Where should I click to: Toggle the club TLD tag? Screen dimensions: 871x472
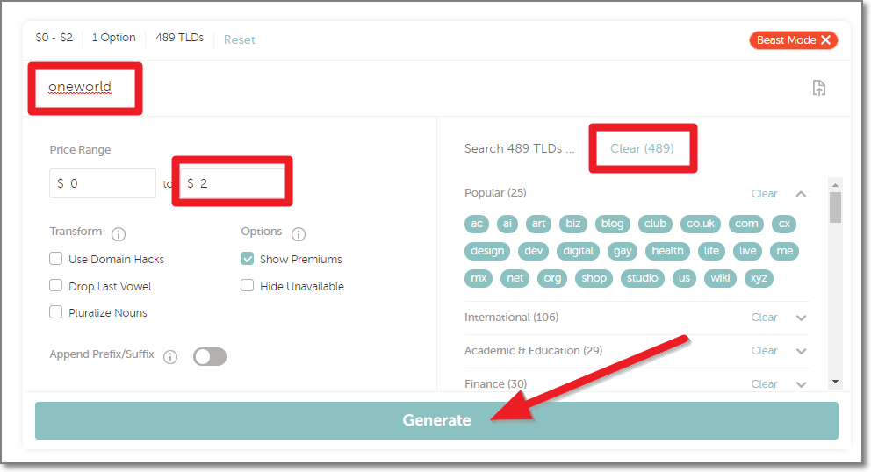pyautogui.click(x=656, y=224)
